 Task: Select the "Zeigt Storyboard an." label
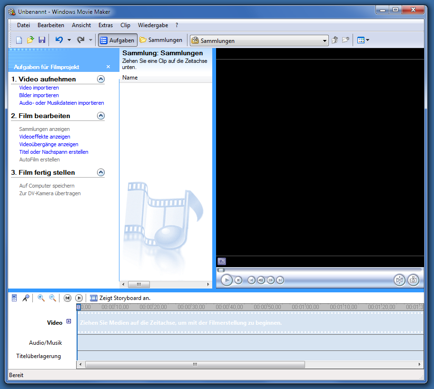pyautogui.click(x=125, y=298)
